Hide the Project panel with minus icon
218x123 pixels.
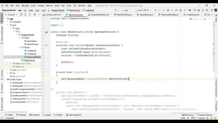pyautogui.click(x=39, y=14)
